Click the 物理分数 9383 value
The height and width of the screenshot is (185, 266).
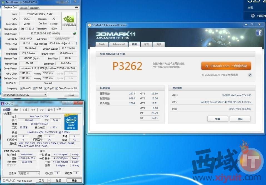pos(132,98)
